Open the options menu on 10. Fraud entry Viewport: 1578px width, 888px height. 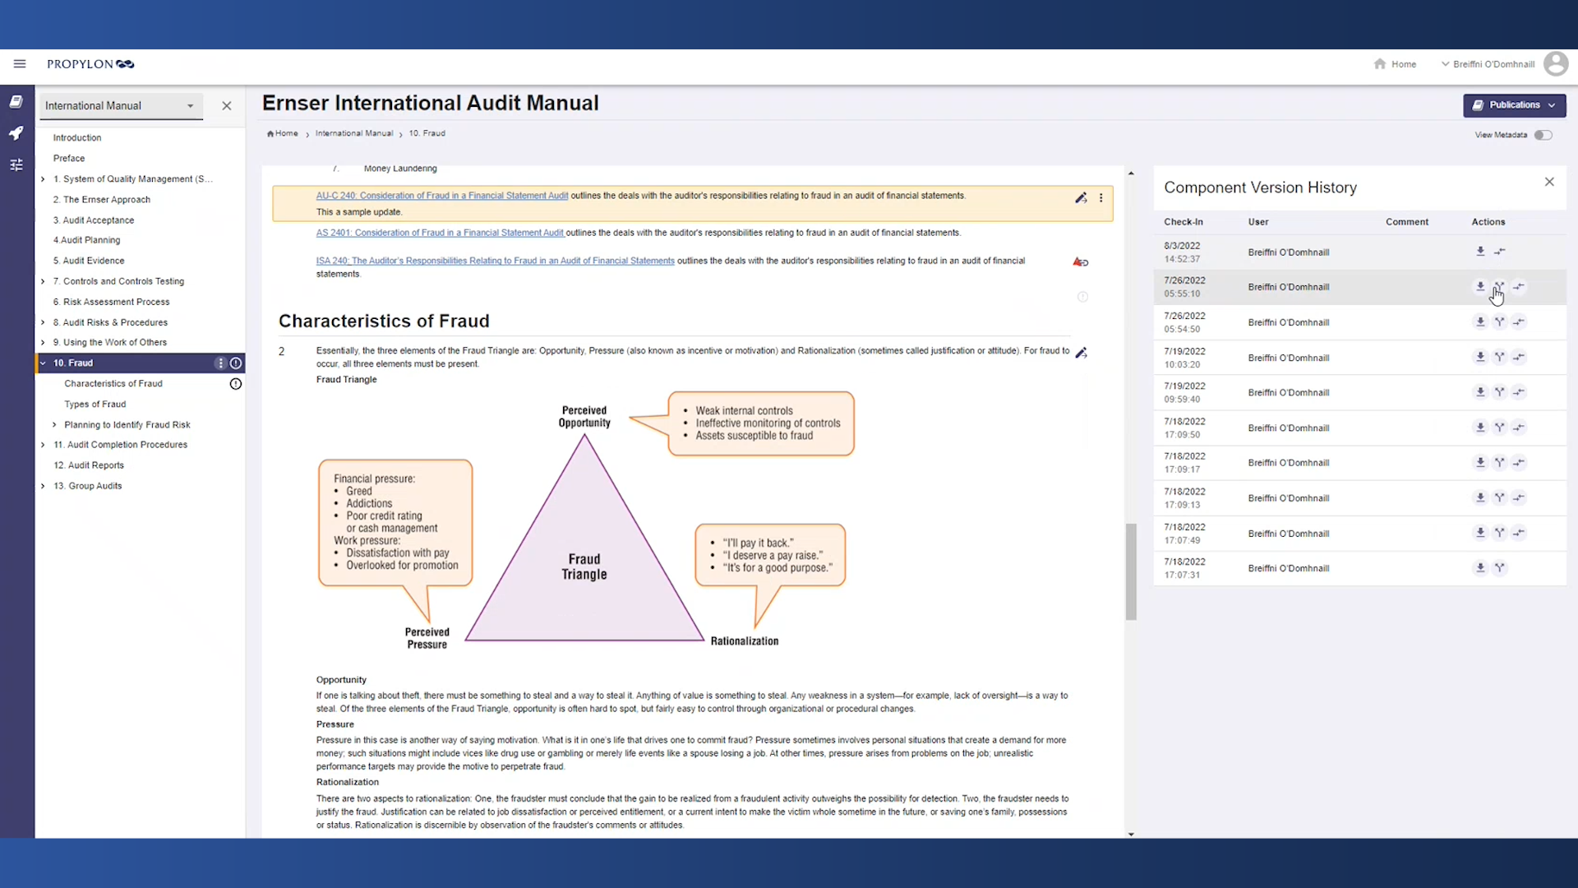219,363
